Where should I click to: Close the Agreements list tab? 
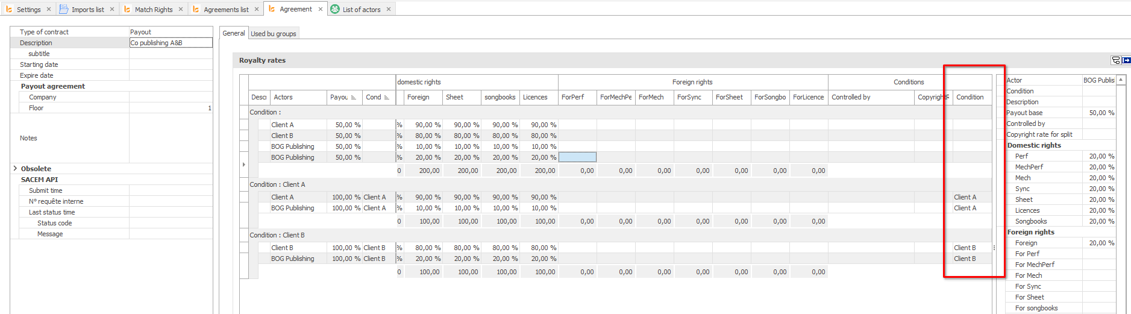257,9
